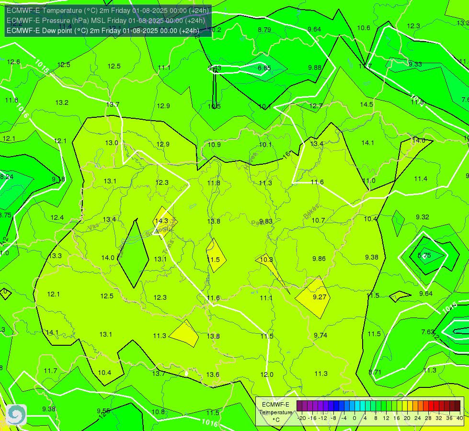Click the 13.0 dew point value

[112, 143]
